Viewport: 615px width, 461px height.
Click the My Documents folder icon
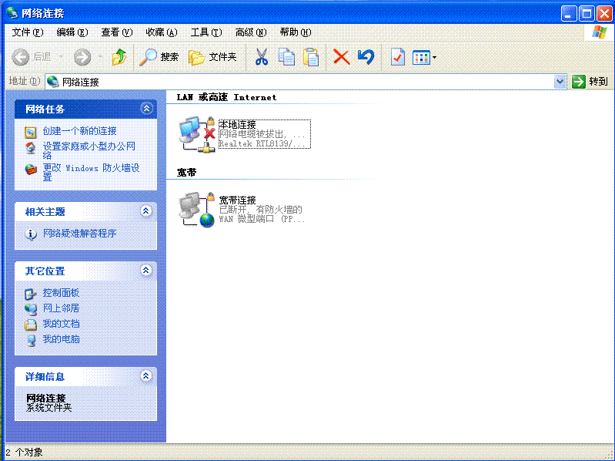coord(31,325)
